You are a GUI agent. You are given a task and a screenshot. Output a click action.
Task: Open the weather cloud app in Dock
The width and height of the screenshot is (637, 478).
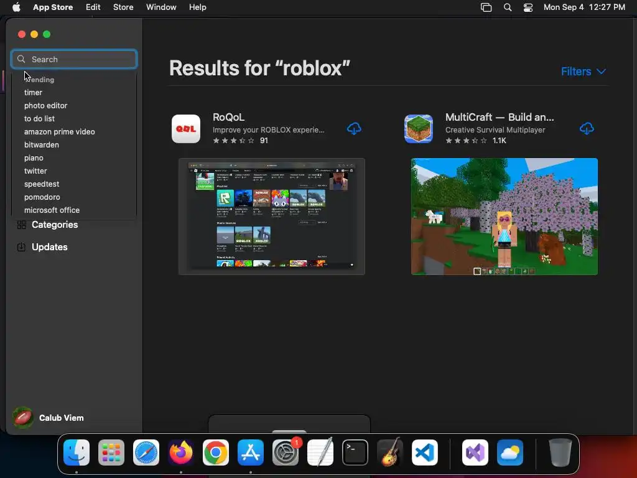coord(510,452)
